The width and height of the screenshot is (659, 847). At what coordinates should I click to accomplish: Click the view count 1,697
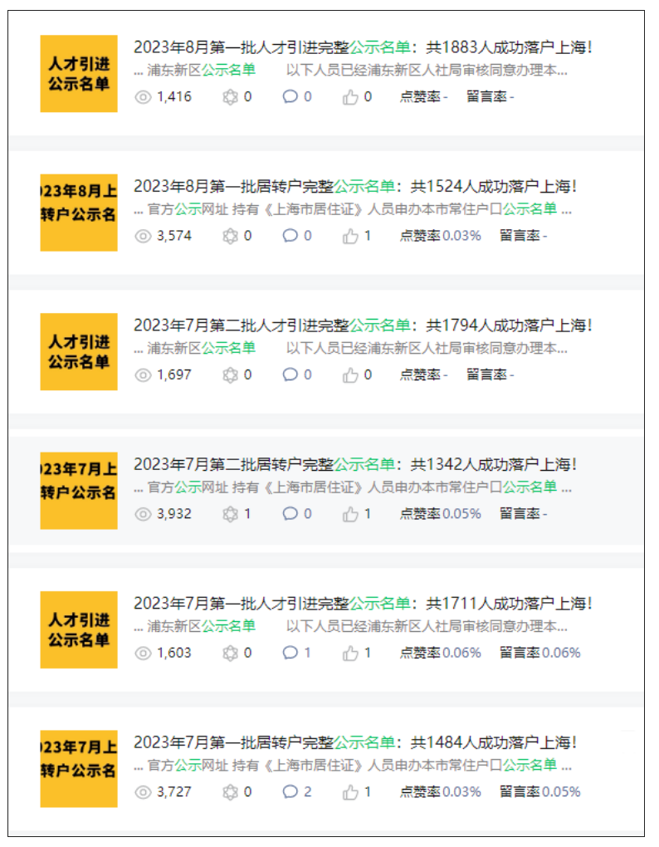click(x=174, y=375)
